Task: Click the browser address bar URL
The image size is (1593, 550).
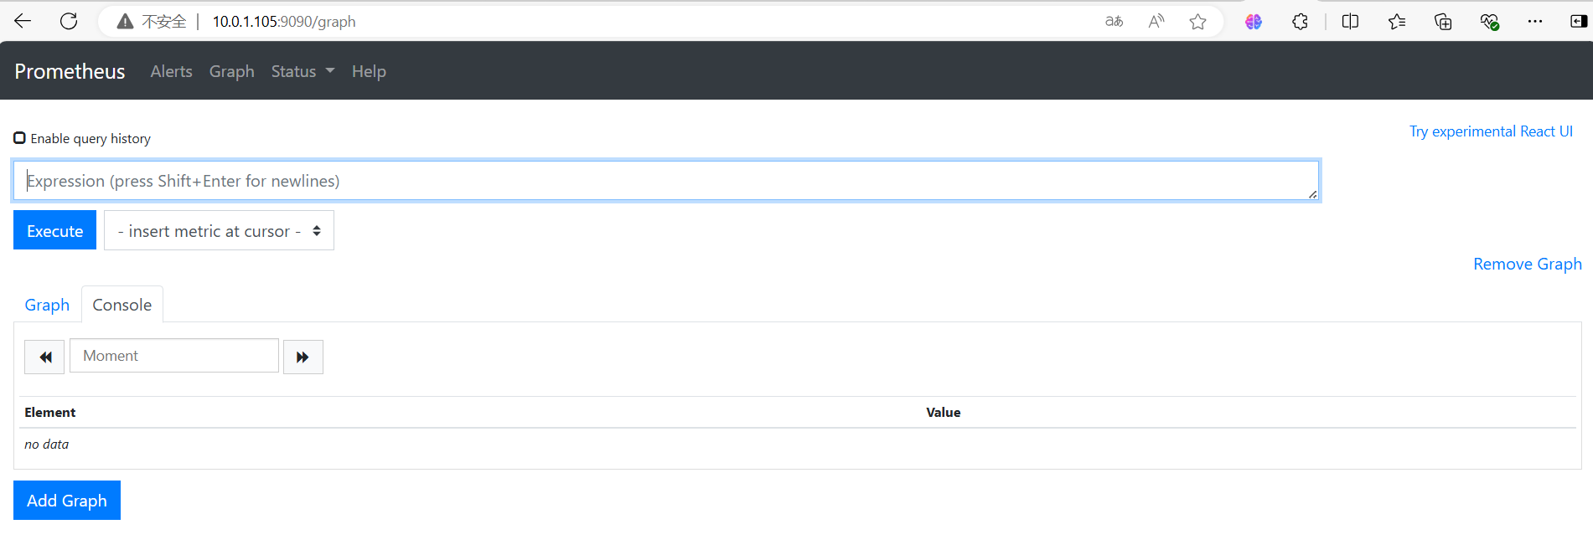Action: pyautogui.click(x=284, y=22)
